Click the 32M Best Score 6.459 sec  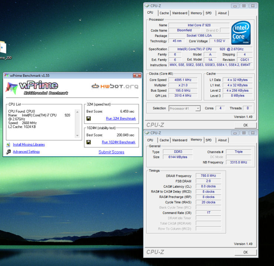tap(127, 111)
